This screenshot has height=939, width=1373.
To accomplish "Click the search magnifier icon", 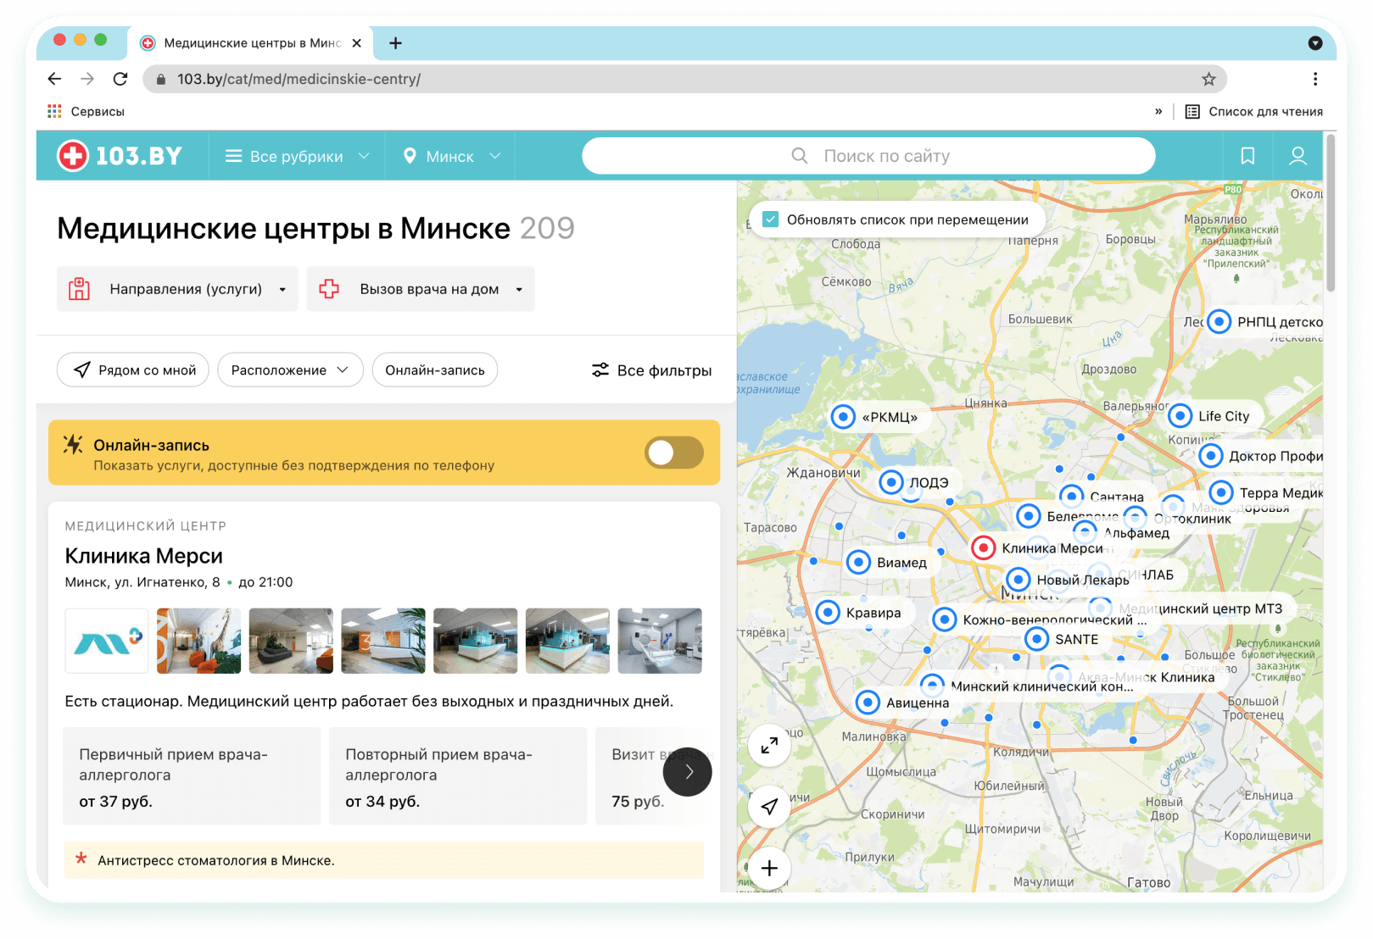I will (799, 156).
